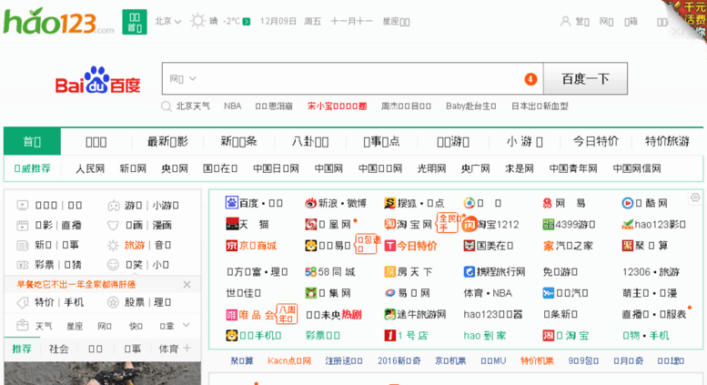
Task: Select the green 首页 navigation tab
Action: [x=32, y=142]
